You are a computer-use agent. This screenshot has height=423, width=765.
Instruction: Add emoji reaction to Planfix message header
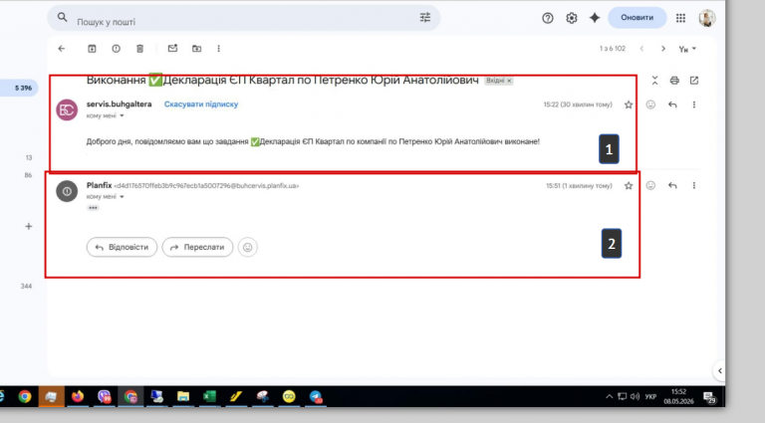click(650, 186)
